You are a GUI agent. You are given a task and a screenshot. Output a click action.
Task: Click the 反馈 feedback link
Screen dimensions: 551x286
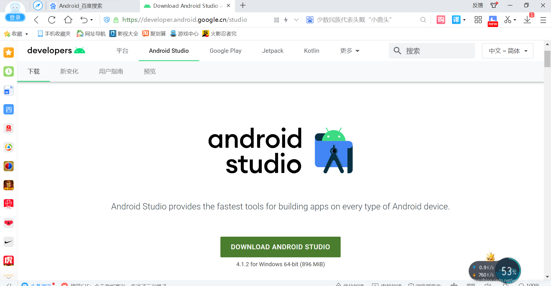(x=478, y=5)
